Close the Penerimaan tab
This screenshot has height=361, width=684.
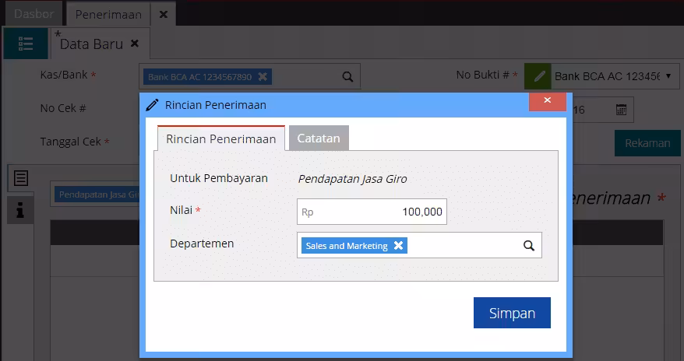click(x=163, y=14)
